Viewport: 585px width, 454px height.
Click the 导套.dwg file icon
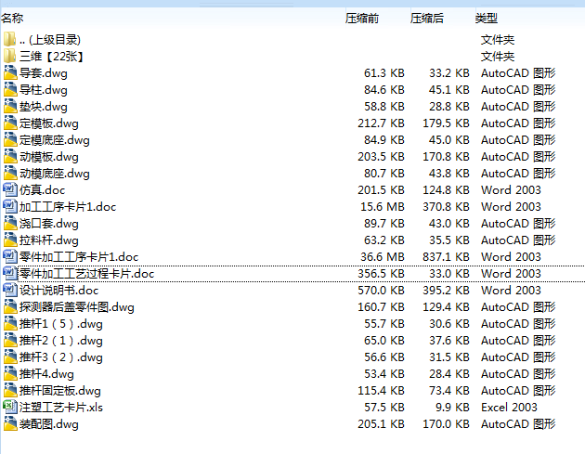coord(10,72)
